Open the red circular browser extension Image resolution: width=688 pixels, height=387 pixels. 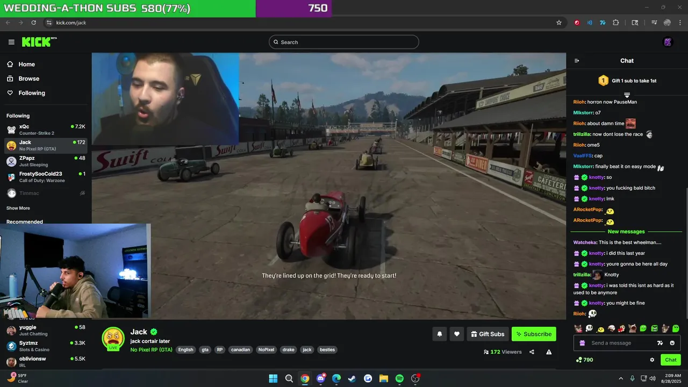[x=577, y=23]
